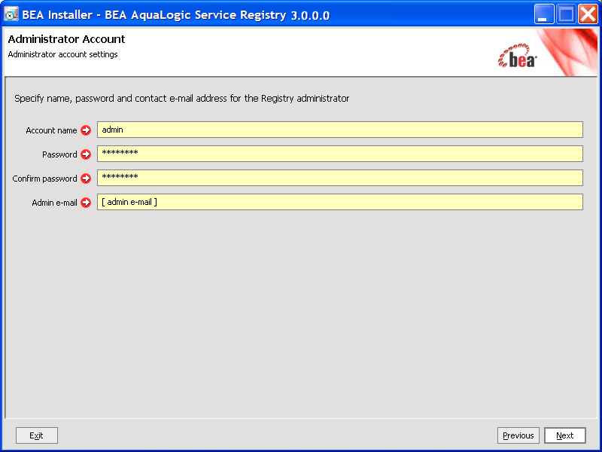The image size is (602, 452).
Task: Click the BEA logo in header
Action: (517, 56)
